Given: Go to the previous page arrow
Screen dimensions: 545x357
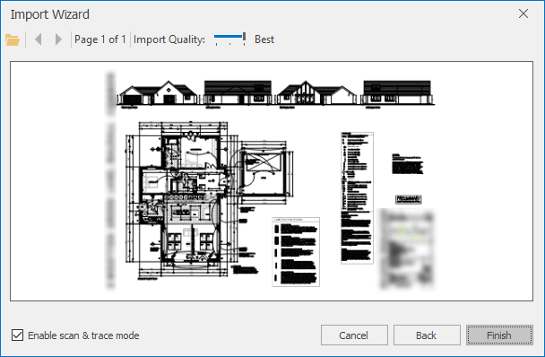Looking at the screenshot, I should click(x=39, y=39).
